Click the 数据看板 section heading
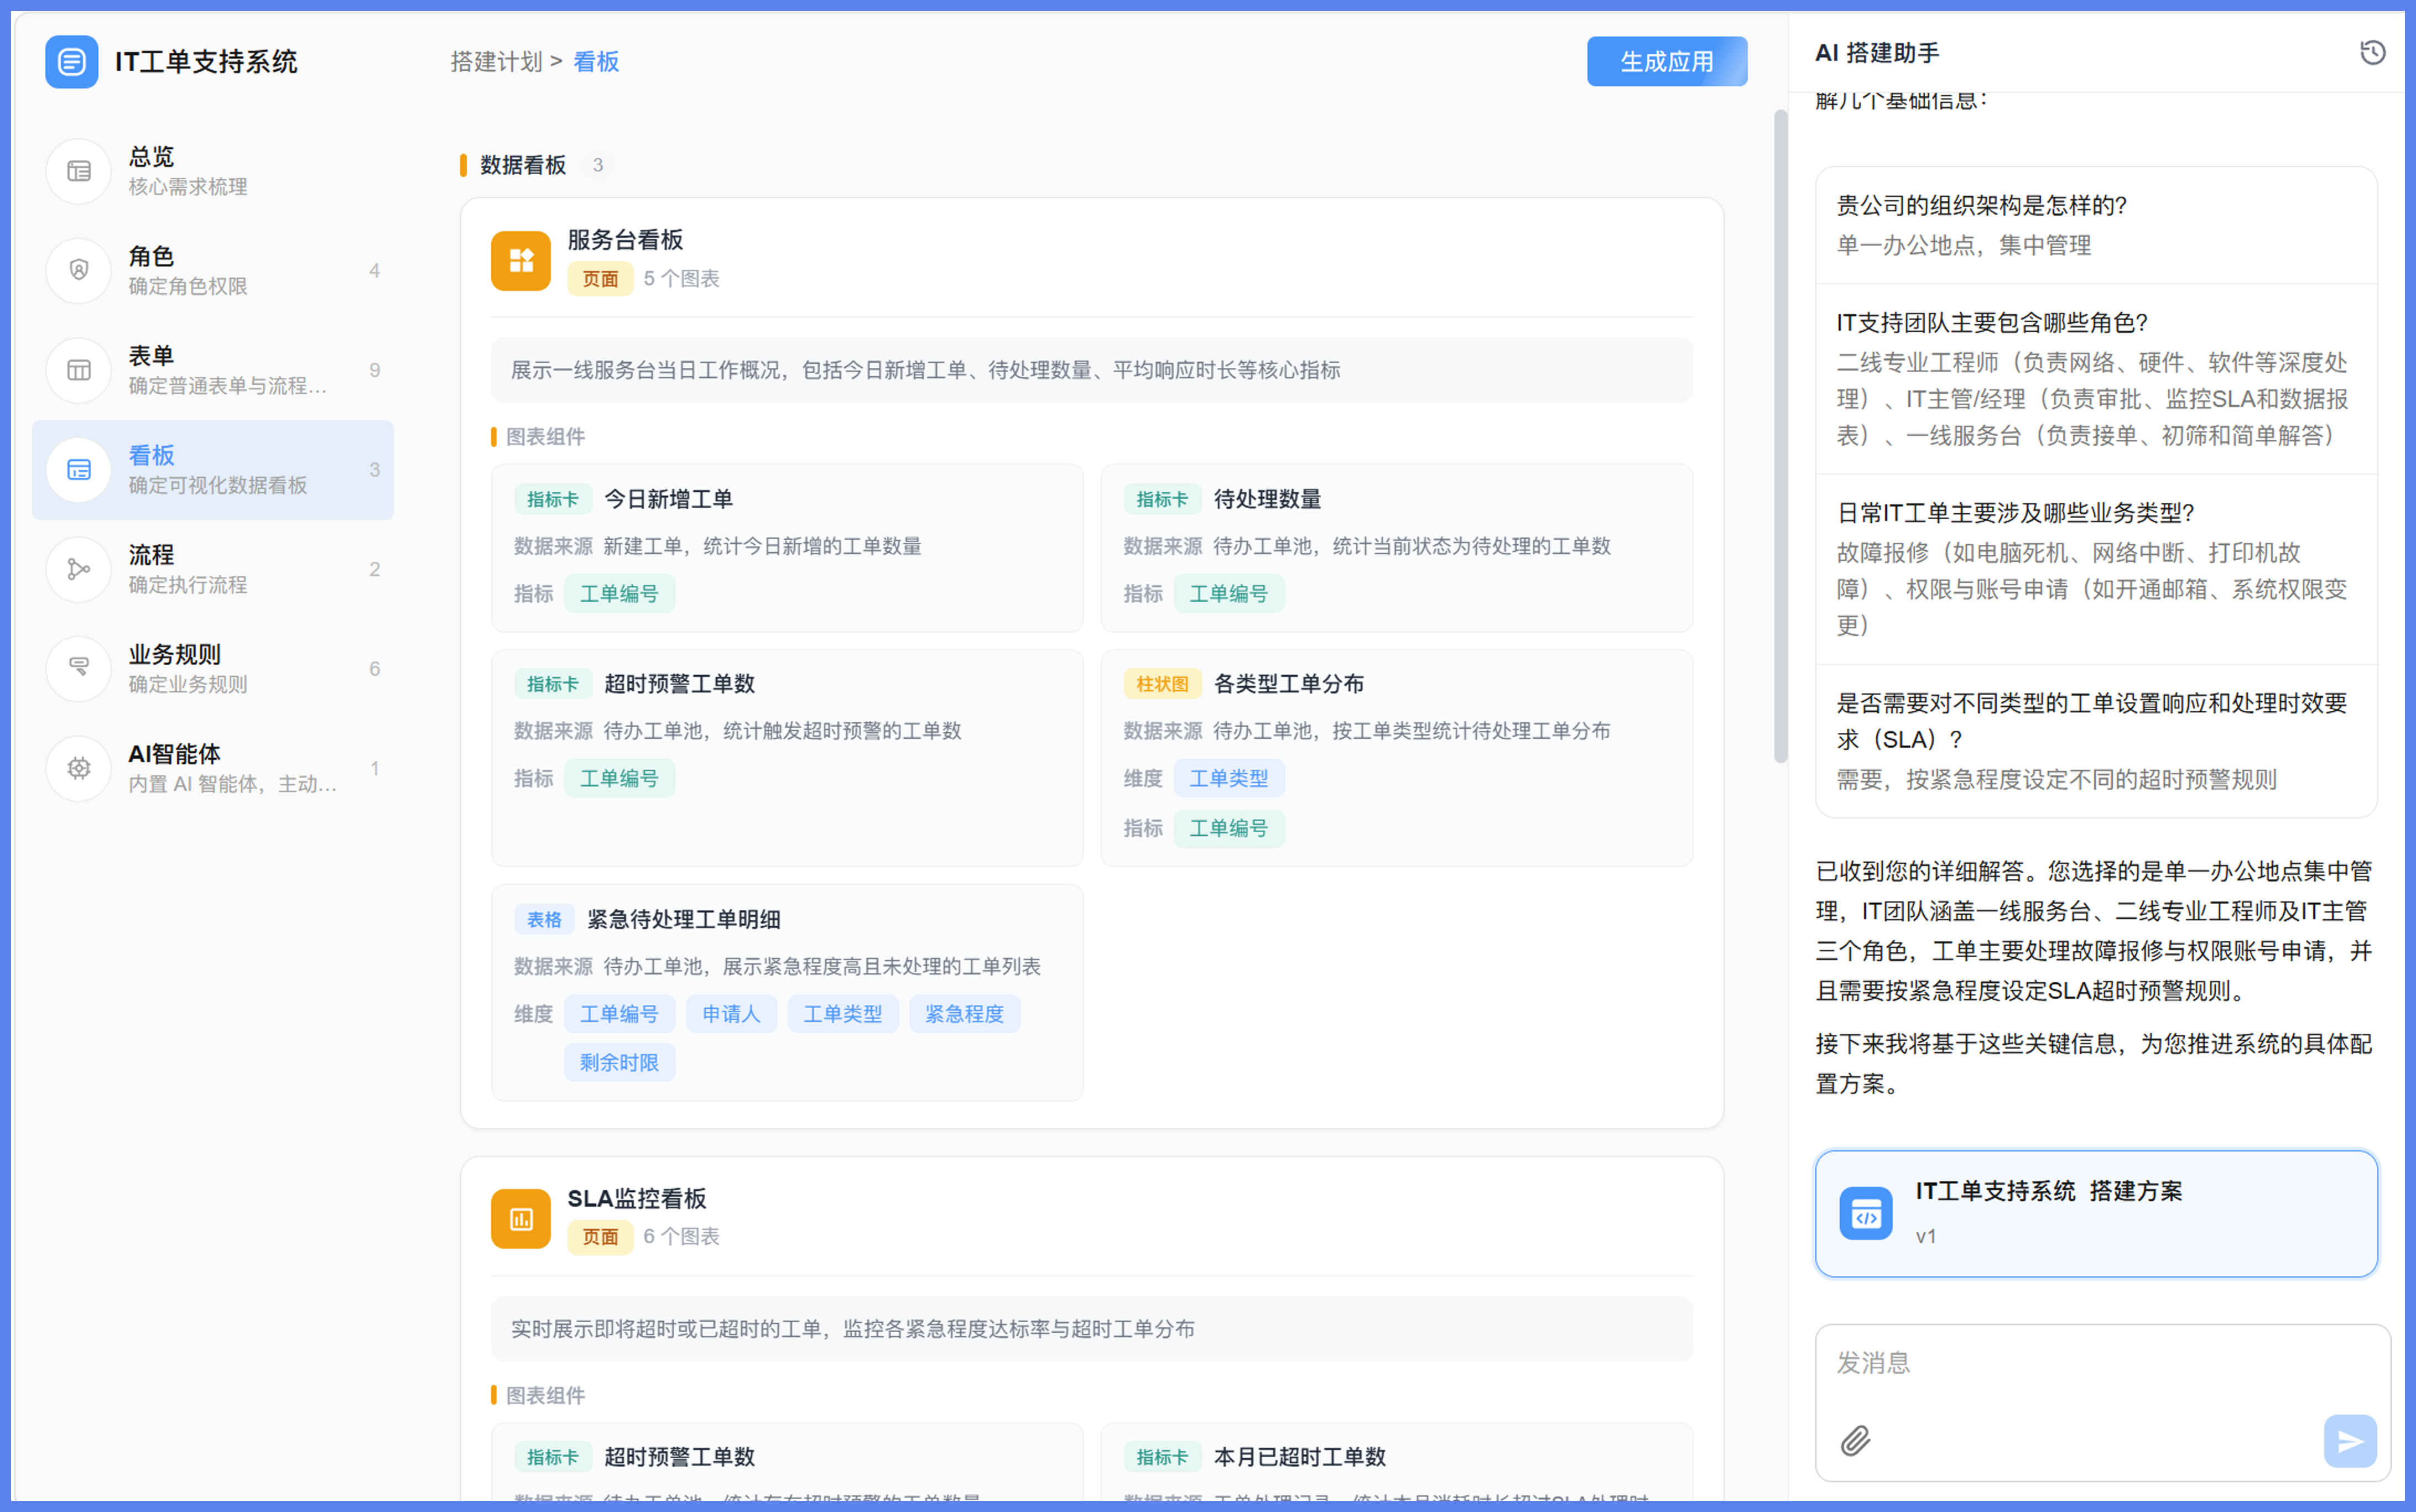The image size is (2416, 1512). 523,165
